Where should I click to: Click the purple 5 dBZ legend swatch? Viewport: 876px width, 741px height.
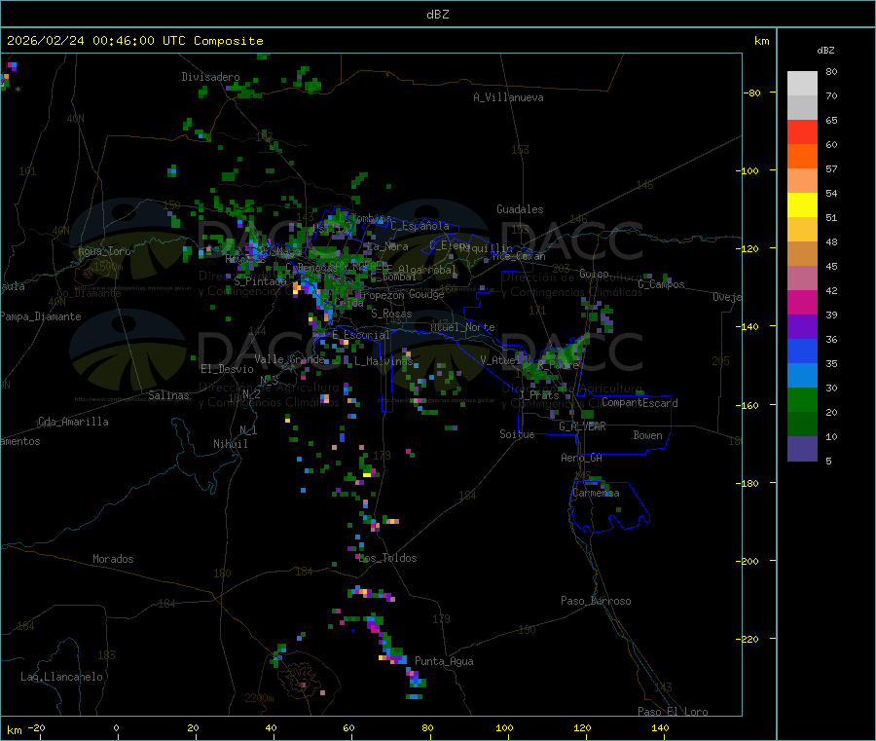point(802,449)
